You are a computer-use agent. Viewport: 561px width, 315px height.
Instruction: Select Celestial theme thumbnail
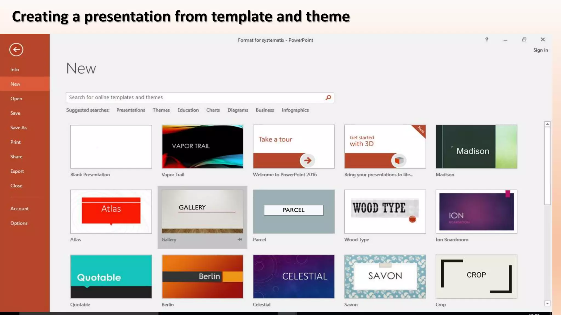[x=294, y=276]
